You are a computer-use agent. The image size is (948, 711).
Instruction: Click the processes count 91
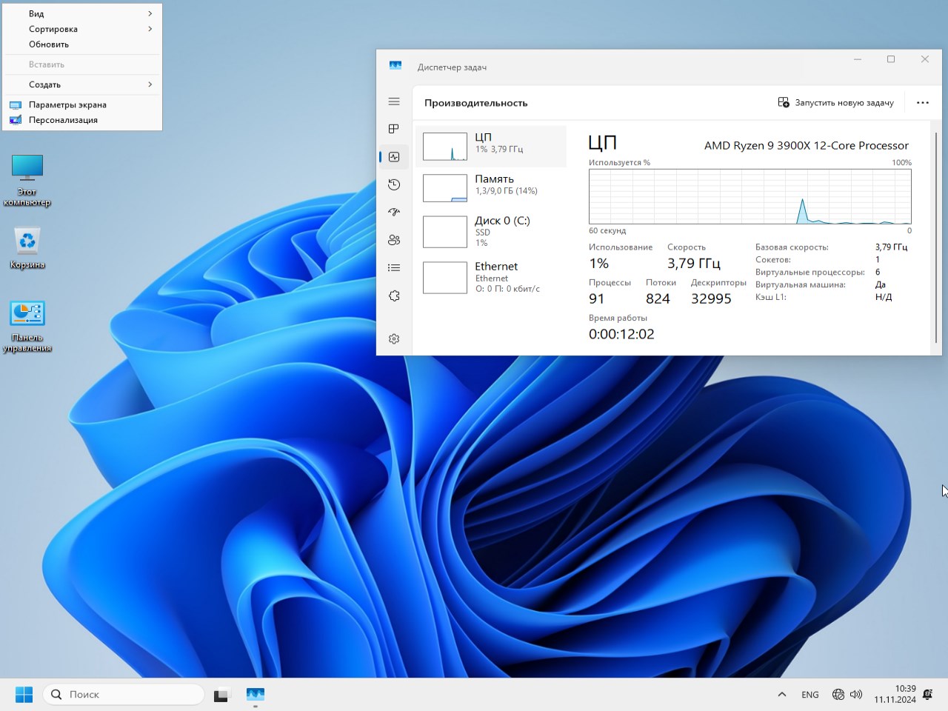(597, 298)
